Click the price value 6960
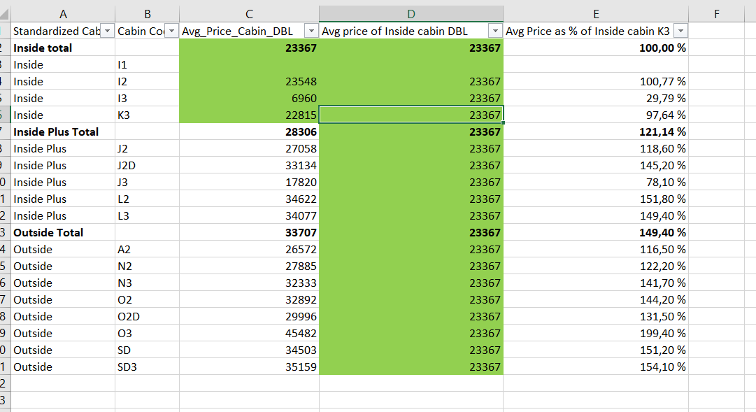 tap(304, 99)
